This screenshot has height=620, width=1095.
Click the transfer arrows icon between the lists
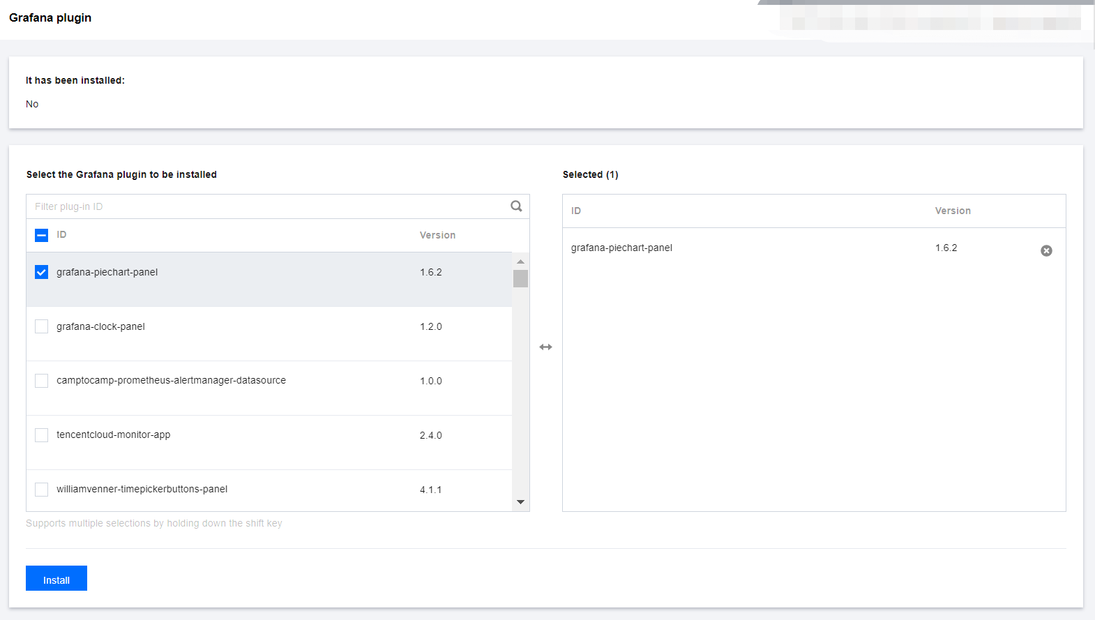[545, 347]
